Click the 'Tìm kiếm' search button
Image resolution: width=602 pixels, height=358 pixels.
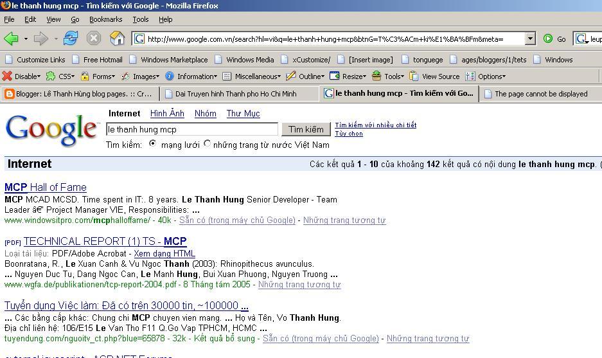pos(306,129)
